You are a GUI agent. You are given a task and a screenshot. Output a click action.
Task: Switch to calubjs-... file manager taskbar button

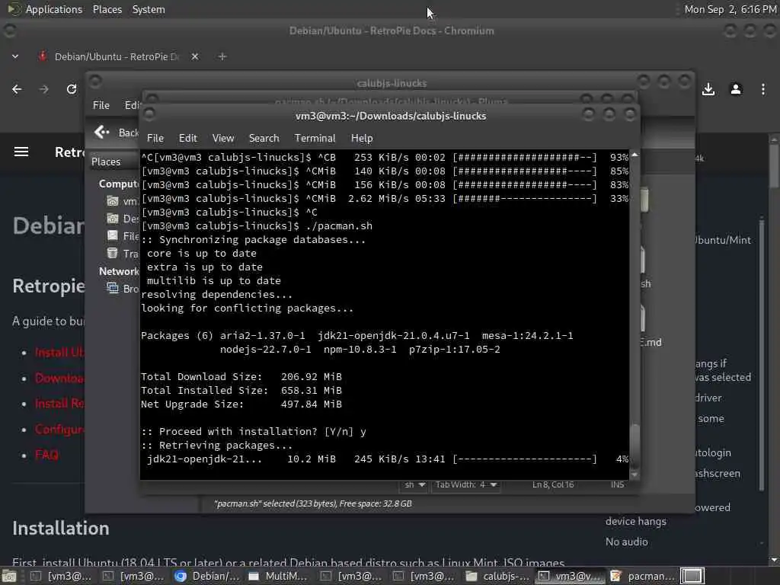498,576
